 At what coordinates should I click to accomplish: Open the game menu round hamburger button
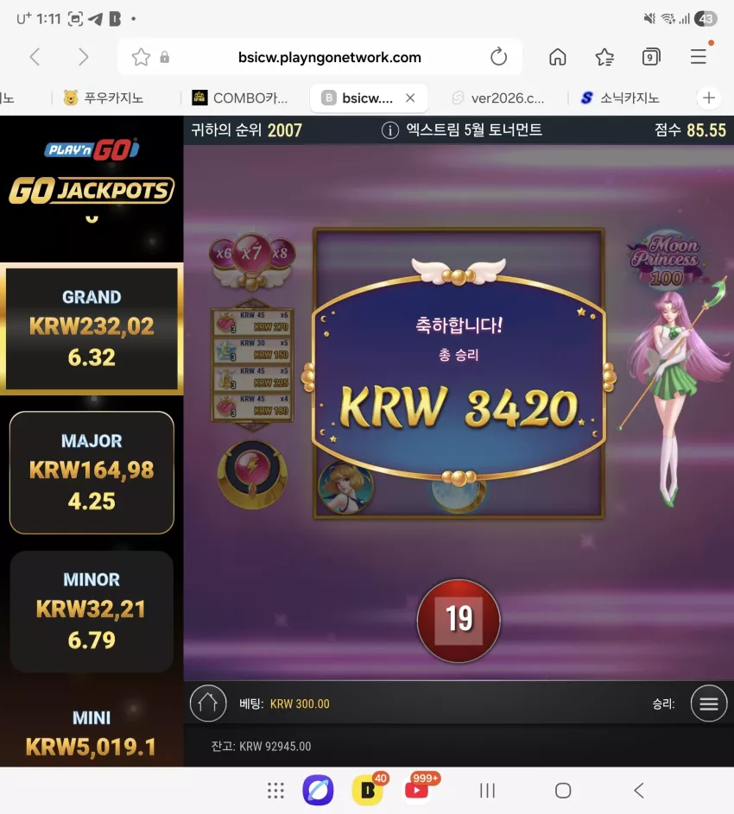(x=709, y=704)
